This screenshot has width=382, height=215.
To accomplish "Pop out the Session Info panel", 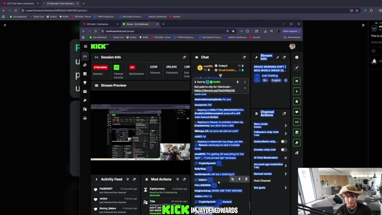I will pyautogui.click(x=184, y=57).
